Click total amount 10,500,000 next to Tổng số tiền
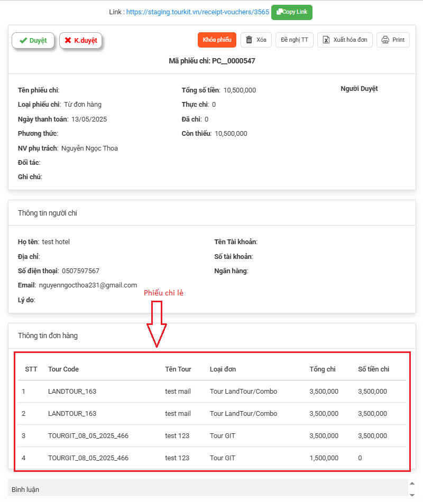This screenshot has width=423, height=502. pos(240,90)
